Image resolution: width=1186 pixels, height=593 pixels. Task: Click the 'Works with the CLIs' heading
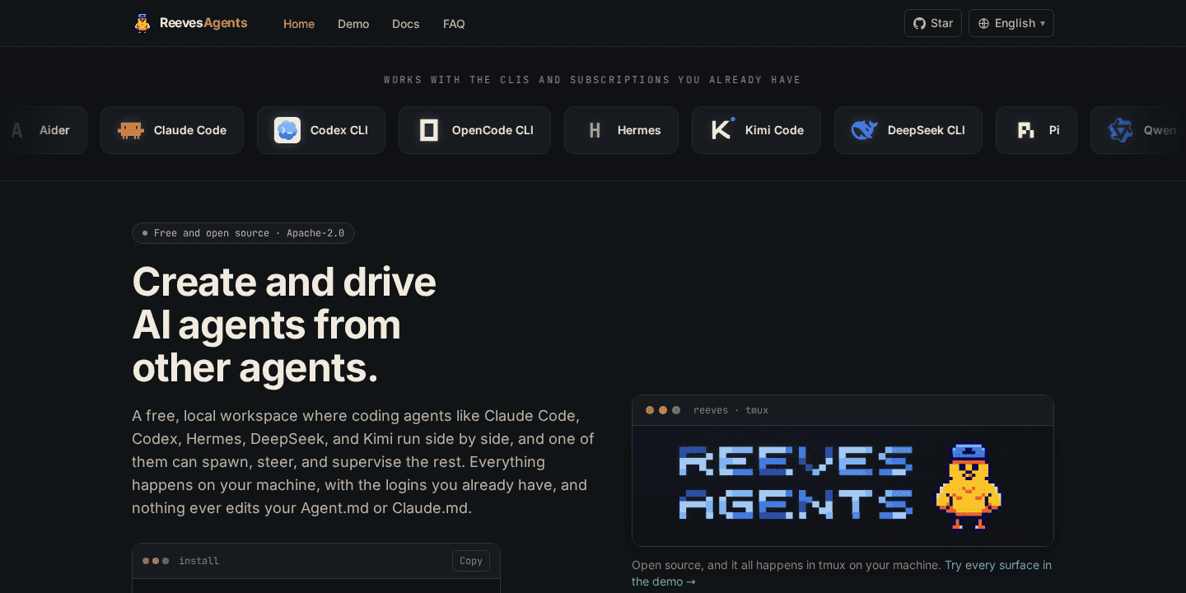(x=593, y=80)
